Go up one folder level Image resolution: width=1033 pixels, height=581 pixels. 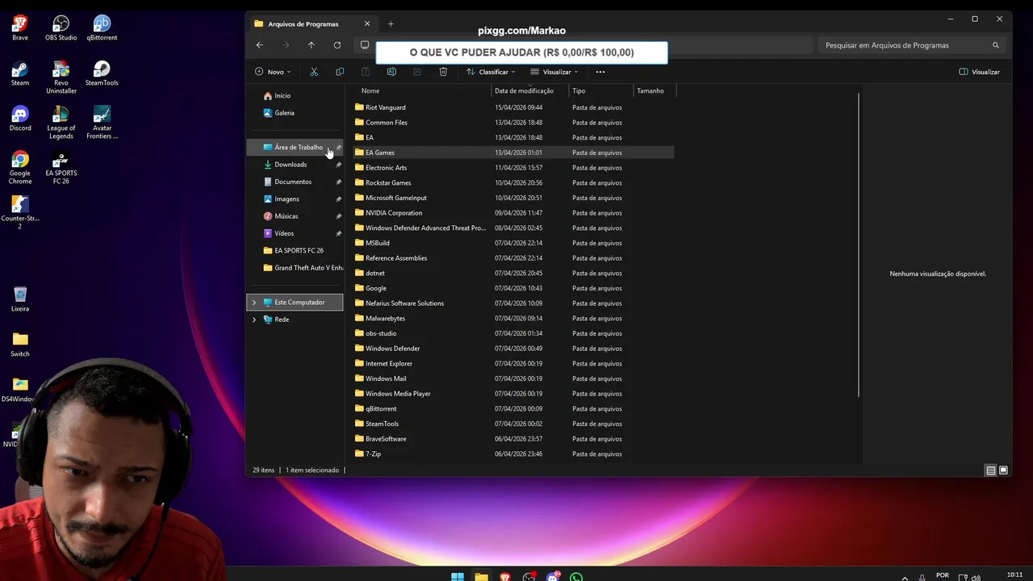click(x=311, y=45)
